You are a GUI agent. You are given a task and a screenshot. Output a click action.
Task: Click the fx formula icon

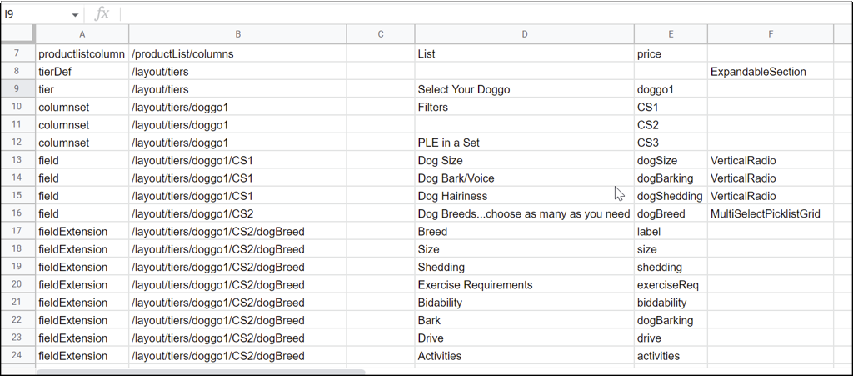pos(102,14)
